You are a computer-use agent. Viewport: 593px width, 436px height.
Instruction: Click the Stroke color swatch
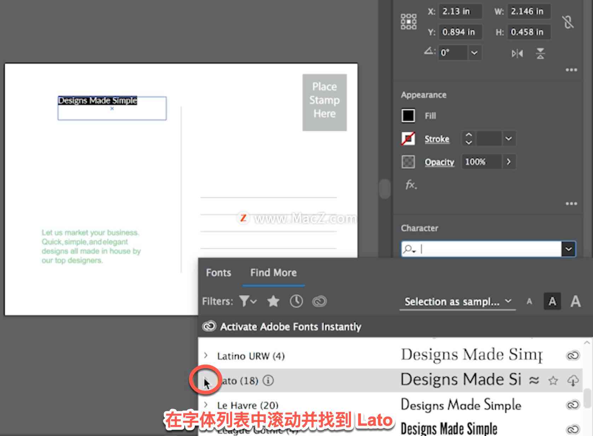[x=408, y=139]
